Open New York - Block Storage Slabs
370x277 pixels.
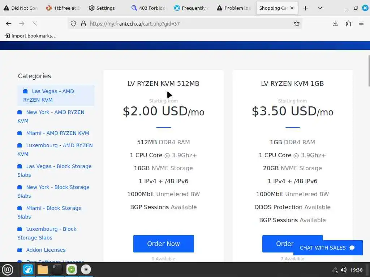[53, 192]
